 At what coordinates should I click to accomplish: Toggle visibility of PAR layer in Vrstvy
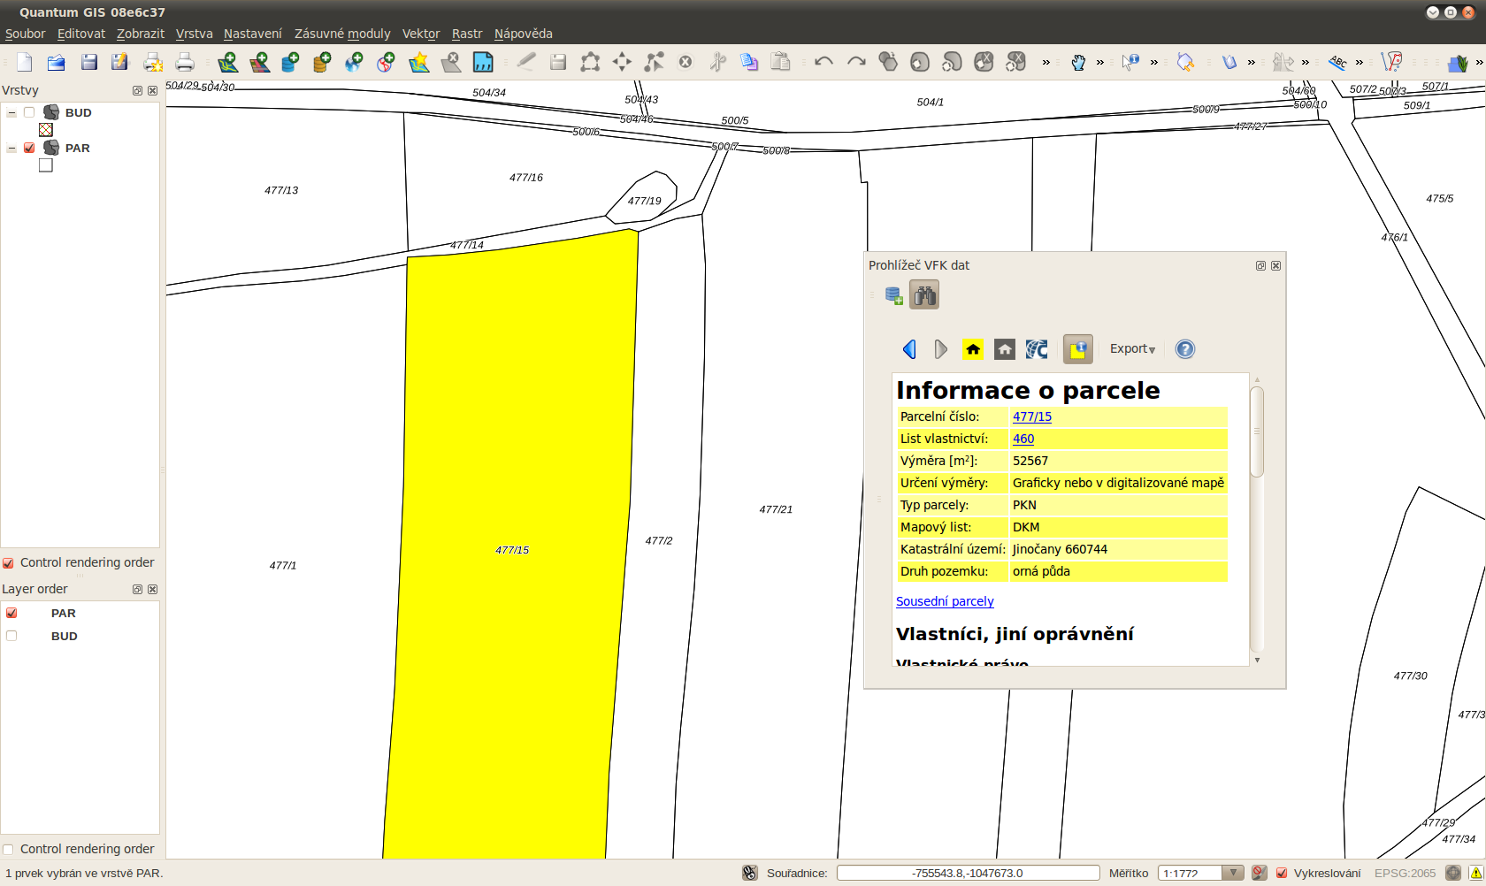click(x=29, y=148)
